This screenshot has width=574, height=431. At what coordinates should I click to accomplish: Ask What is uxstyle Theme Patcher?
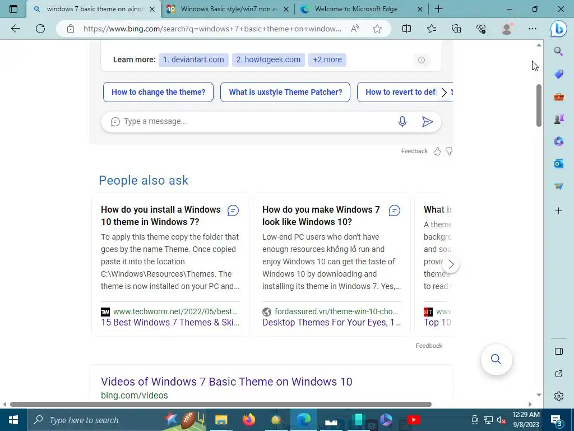(x=285, y=92)
